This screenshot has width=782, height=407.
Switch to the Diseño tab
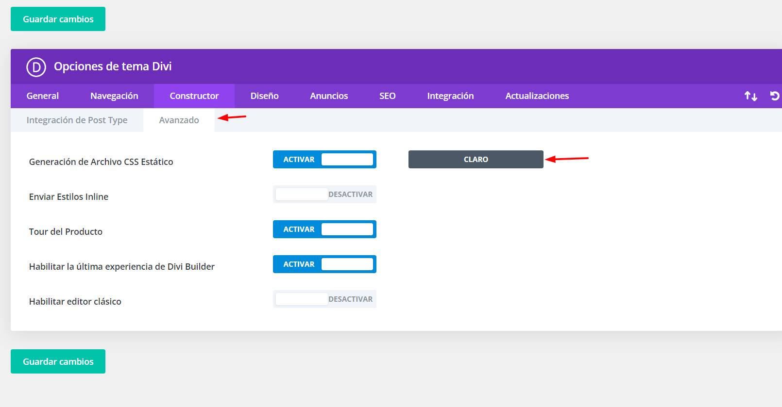[265, 96]
